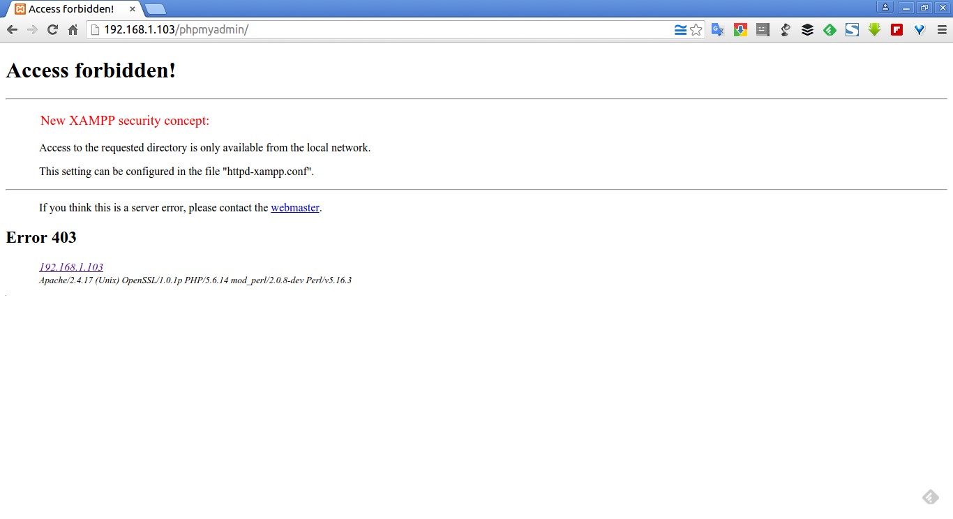Click the green download arrow extension
953x519 pixels.
coord(874,30)
